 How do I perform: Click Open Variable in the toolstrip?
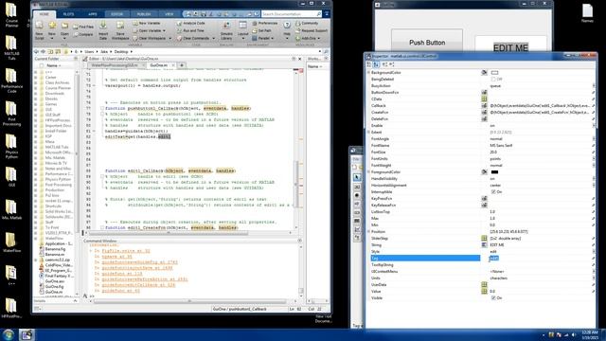(x=150, y=30)
